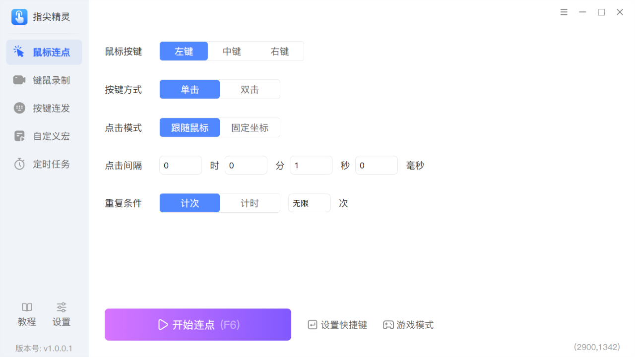The width and height of the screenshot is (635, 357).
Task: Click the 毫秒 unit label
Action: [x=415, y=166]
